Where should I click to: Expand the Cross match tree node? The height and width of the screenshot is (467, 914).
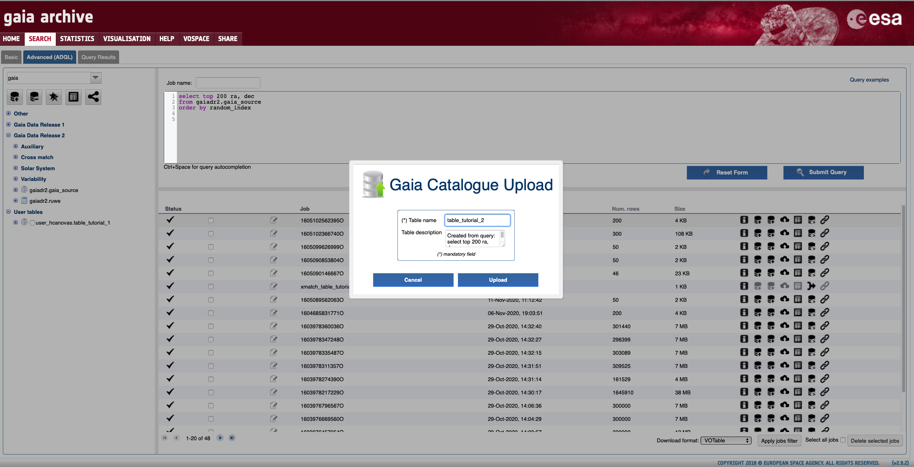[16, 157]
